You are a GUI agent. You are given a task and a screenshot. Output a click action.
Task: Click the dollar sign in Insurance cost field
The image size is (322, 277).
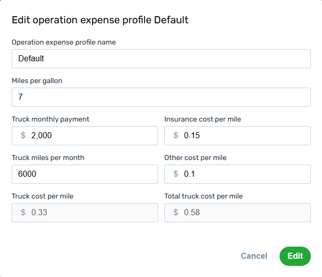coord(176,135)
